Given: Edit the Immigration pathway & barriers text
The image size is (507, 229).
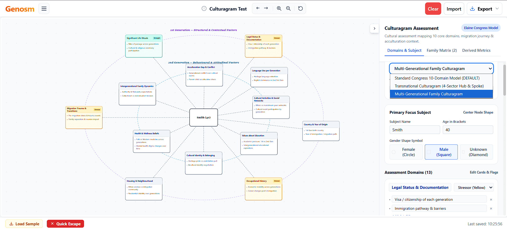Looking at the screenshot, I should tap(439, 208).
